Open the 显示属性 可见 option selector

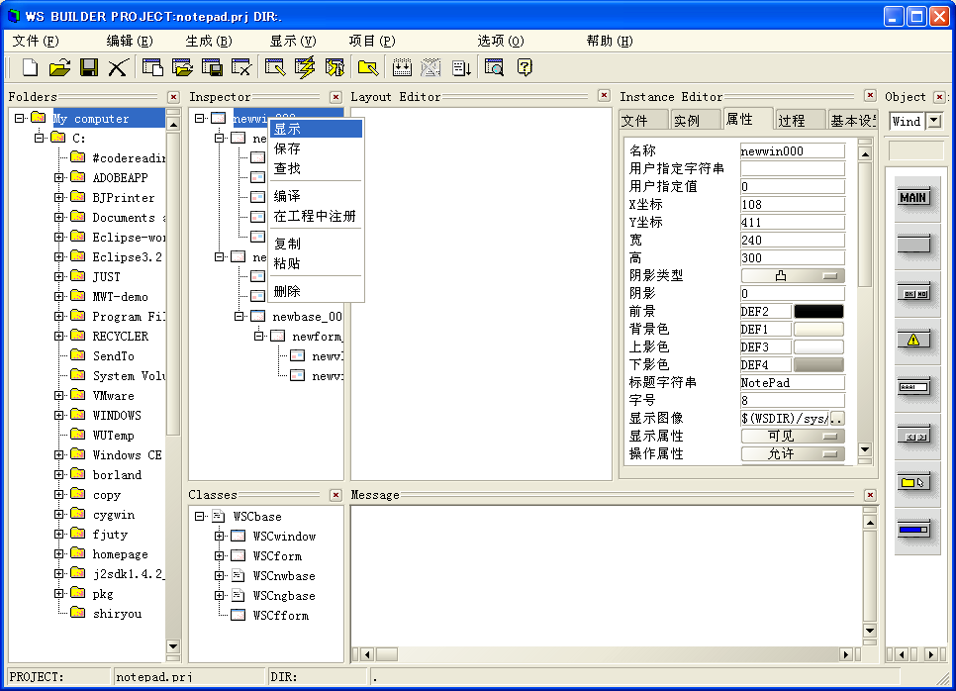[x=793, y=436]
